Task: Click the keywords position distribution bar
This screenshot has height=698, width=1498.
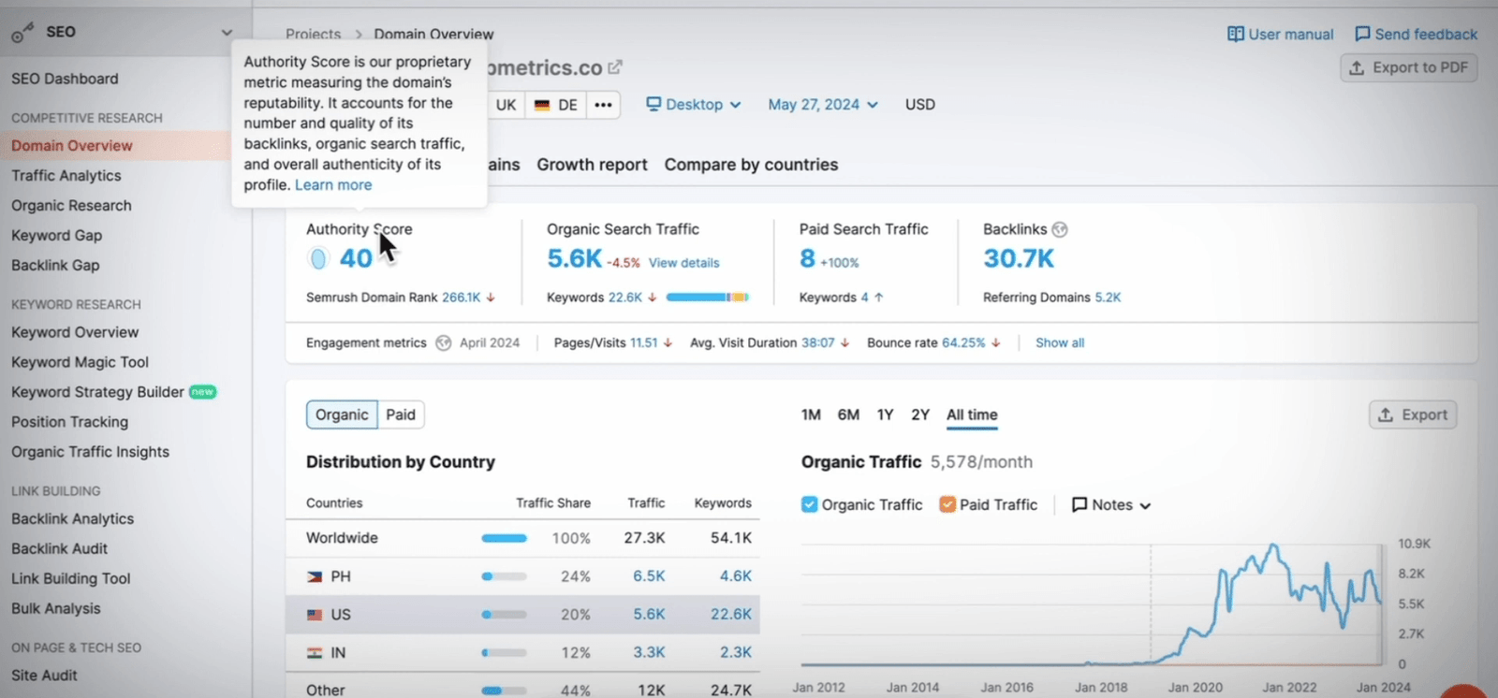Action: 707,298
